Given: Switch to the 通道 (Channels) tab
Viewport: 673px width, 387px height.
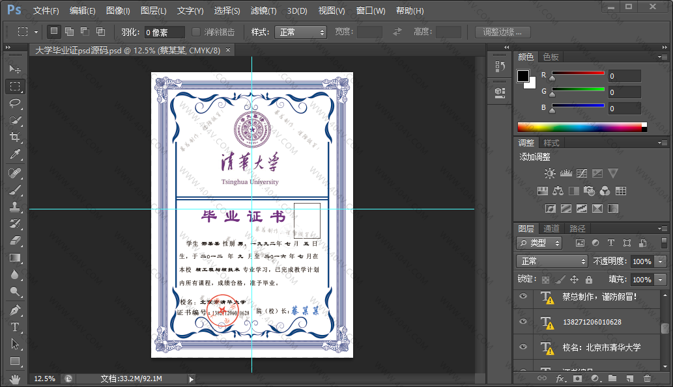Looking at the screenshot, I should click(551, 228).
